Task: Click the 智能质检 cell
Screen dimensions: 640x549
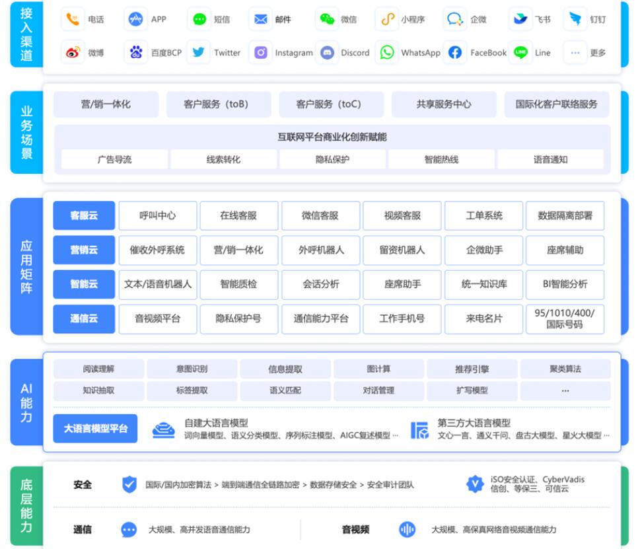Action: pos(239,284)
